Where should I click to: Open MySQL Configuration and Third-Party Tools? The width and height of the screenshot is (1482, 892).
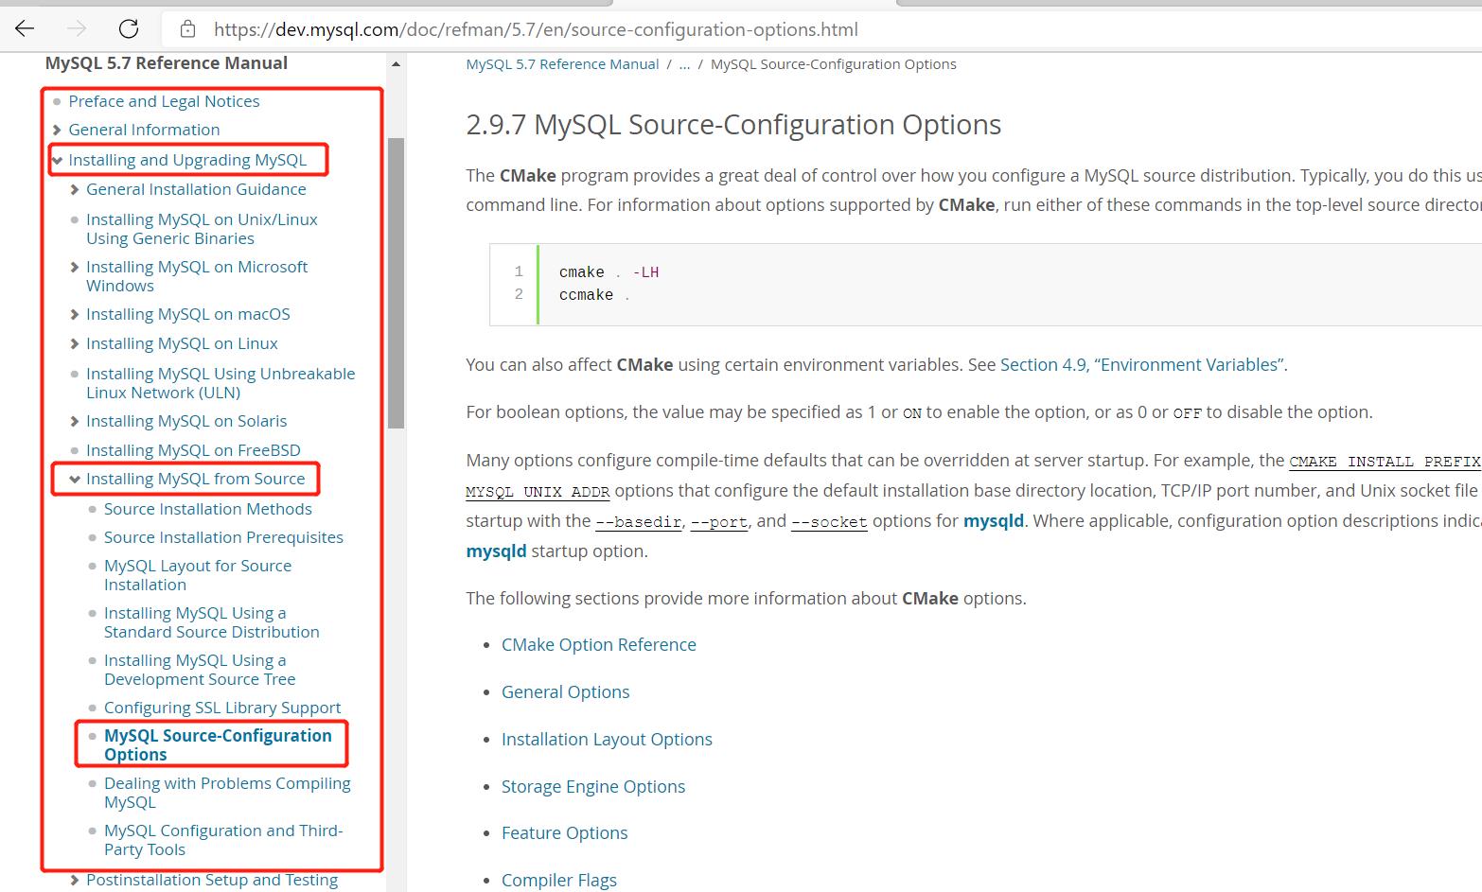coord(223,840)
